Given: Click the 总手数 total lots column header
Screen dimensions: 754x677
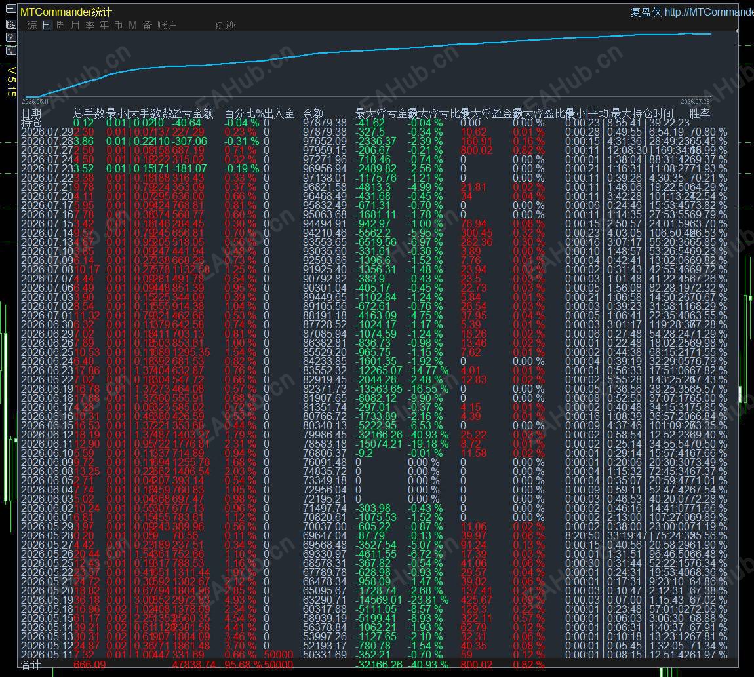Looking at the screenshot, I should [x=89, y=113].
